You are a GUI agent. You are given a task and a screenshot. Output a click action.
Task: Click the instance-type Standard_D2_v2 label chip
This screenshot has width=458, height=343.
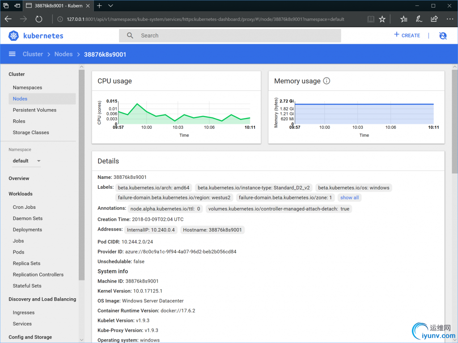[x=254, y=188]
